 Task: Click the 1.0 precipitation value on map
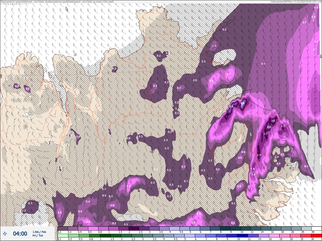(128, 186)
